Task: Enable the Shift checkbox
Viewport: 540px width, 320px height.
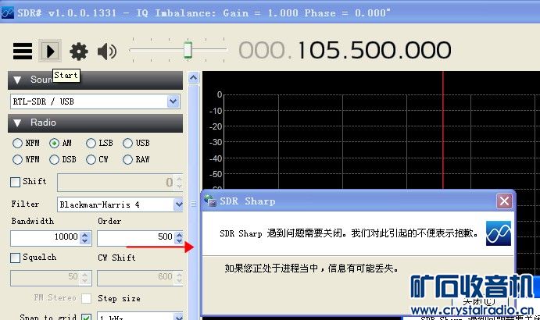Action: (15, 182)
